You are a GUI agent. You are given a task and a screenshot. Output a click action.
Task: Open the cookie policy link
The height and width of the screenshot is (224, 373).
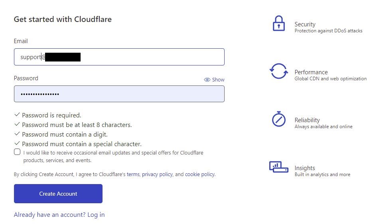click(199, 174)
